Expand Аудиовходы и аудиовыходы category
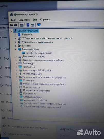104x139 pixels. 15,42
